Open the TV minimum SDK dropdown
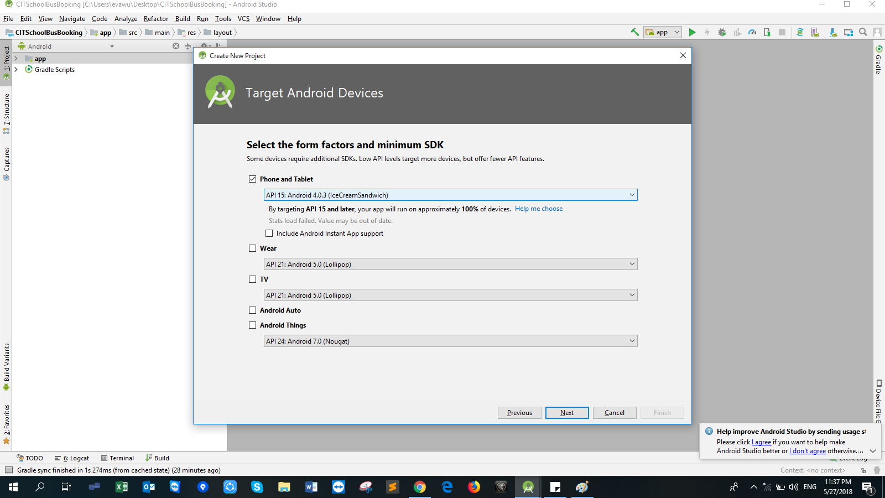Image resolution: width=885 pixels, height=498 pixels. (450, 295)
